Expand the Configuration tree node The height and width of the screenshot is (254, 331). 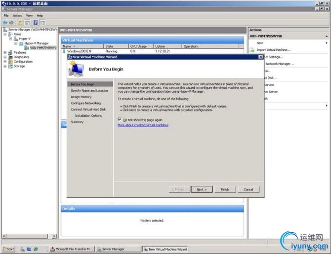(x=5, y=62)
